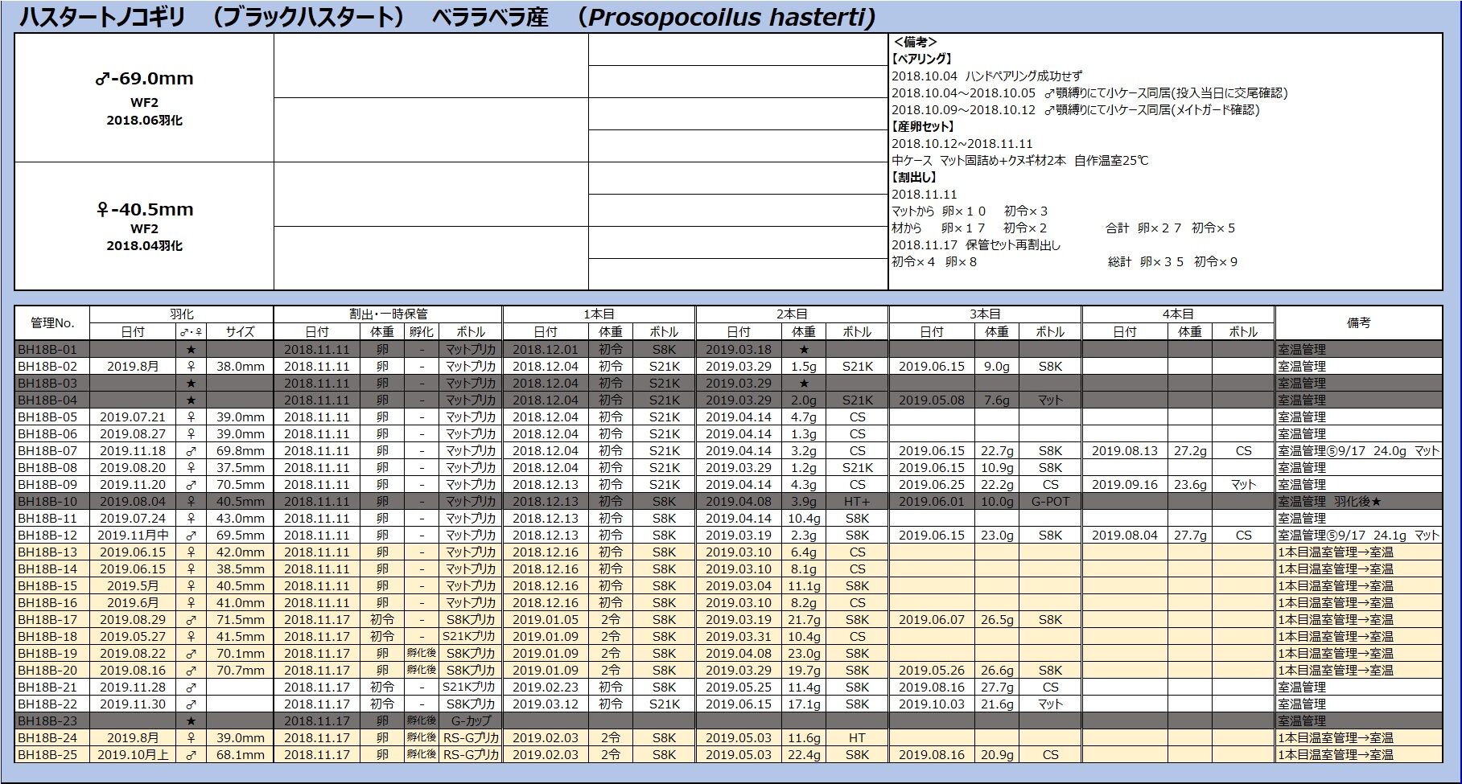1462x784 pixels.
Task: Select row label BH18B-13
Action: pyautogui.click(x=52, y=552)
